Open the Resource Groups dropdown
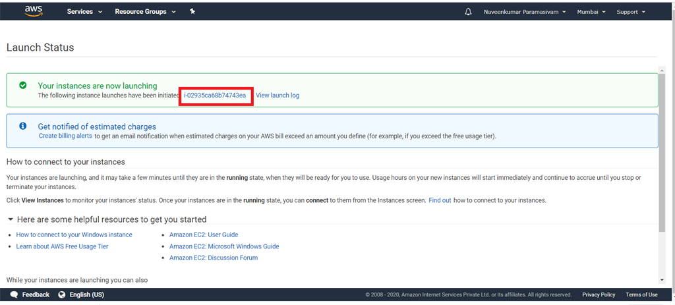Screen dimensions: 675x305 (x=146, y=12)
